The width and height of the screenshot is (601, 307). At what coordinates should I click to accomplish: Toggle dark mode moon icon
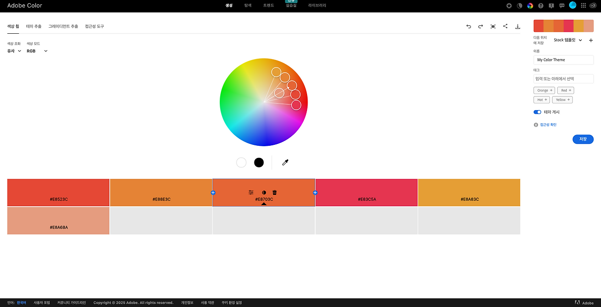click(520, 6)
